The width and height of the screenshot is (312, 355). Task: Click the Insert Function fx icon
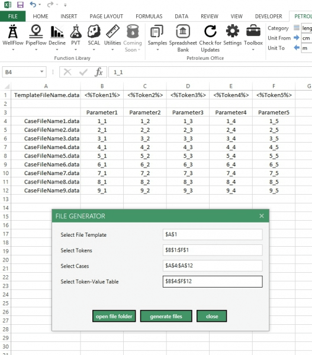click(98, 72)
